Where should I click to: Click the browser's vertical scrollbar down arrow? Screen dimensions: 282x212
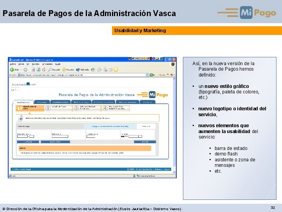coord(174,172)
